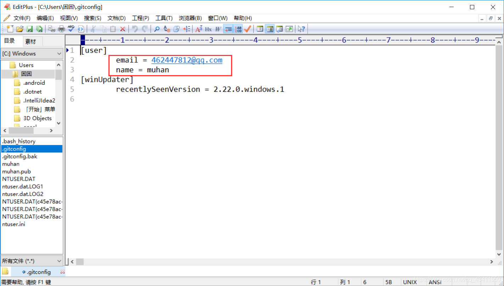Select ntuser.ini in file list
This screenshot has width=504, height=286.
pyautogui.click(x=13, y=224)
